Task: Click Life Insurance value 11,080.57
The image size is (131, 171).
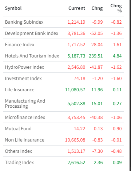Action: (75, 90)
